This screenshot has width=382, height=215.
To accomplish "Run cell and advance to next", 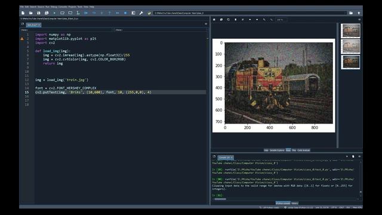I will coord(70,13).
